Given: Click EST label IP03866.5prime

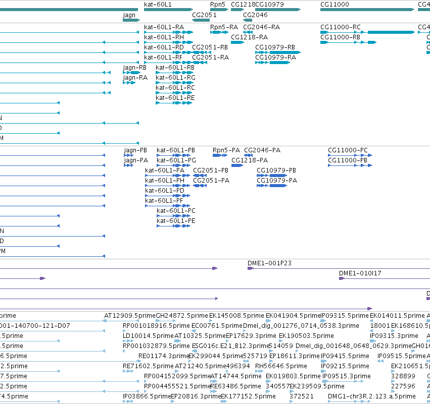Looking at the screenshot, I should 147,397.
